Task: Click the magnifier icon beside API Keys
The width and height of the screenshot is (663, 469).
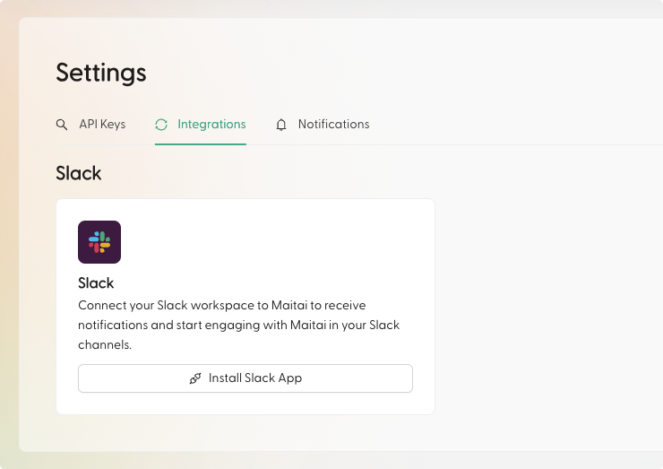Action: coord(62,125)
